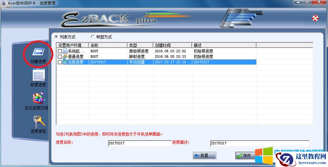Click the 进度描述 input field
328x167 pixels.
coord(260,143)
